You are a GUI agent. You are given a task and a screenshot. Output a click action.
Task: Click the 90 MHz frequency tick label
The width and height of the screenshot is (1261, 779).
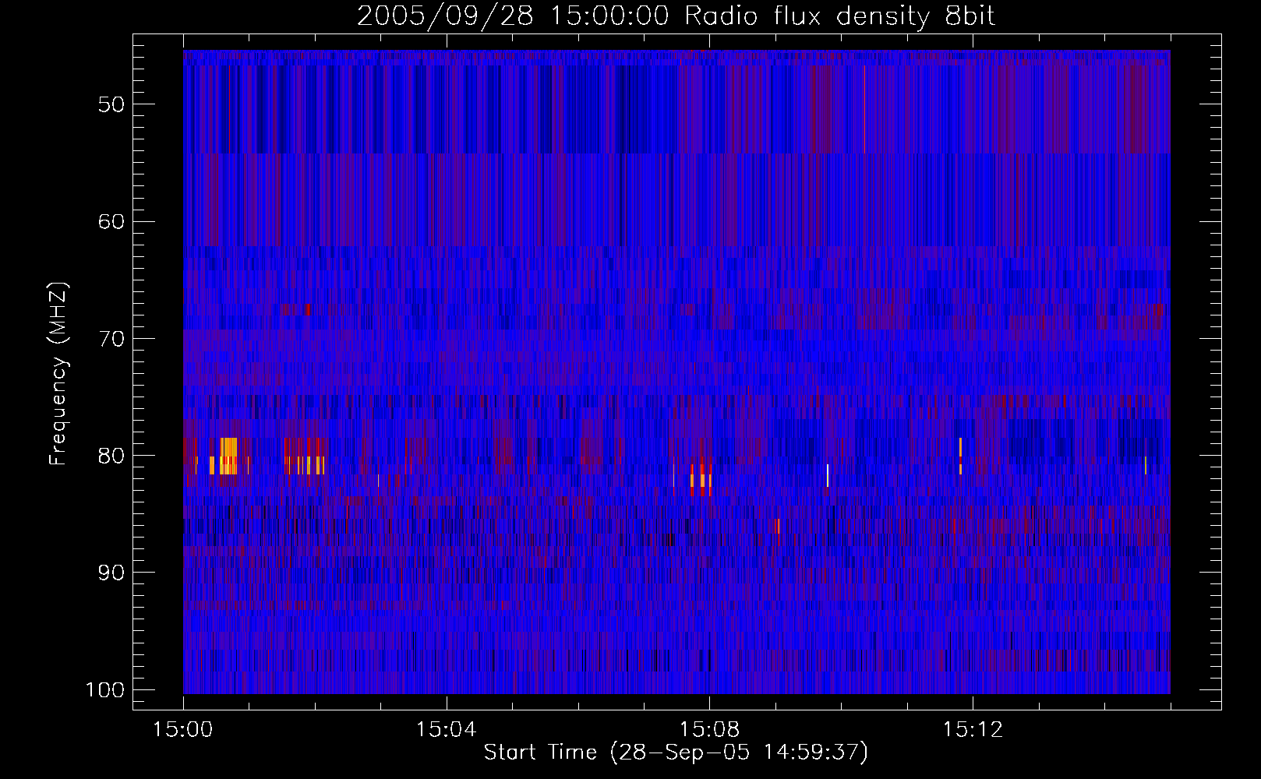click(111, 573)
